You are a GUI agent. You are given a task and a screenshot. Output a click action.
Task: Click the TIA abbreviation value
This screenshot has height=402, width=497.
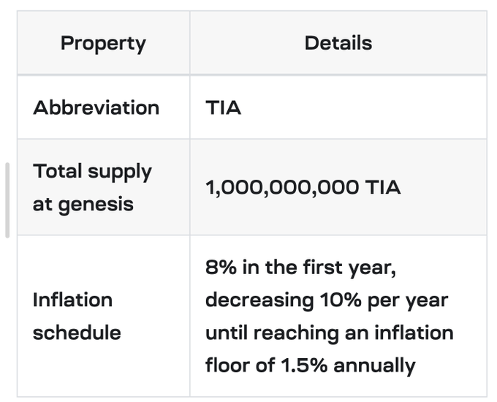(223, 108)
